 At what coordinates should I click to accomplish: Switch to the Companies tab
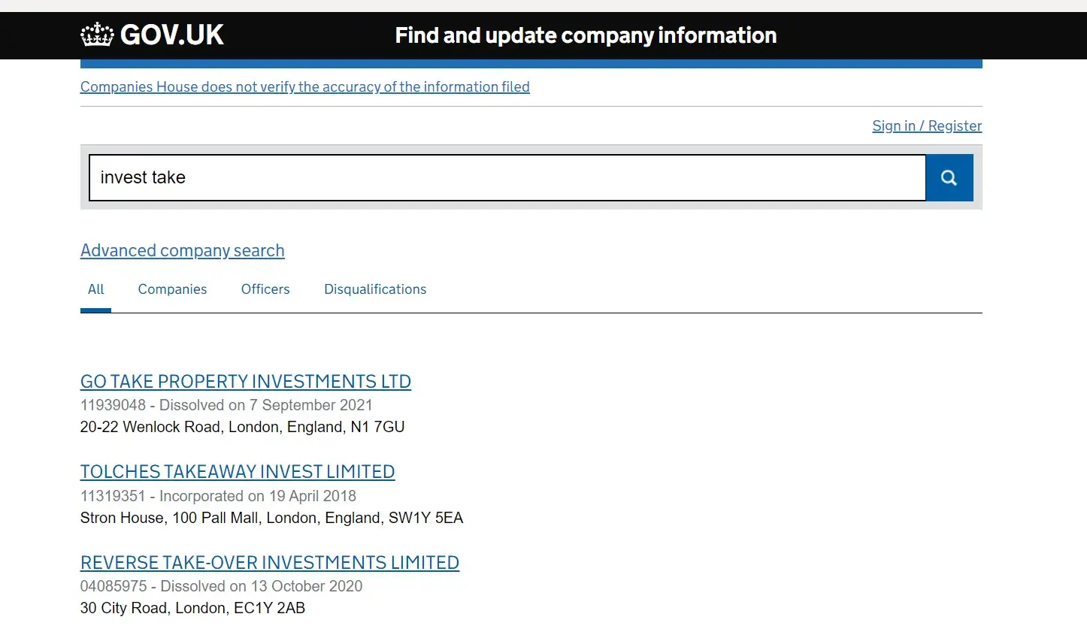(x=172, y=289)
